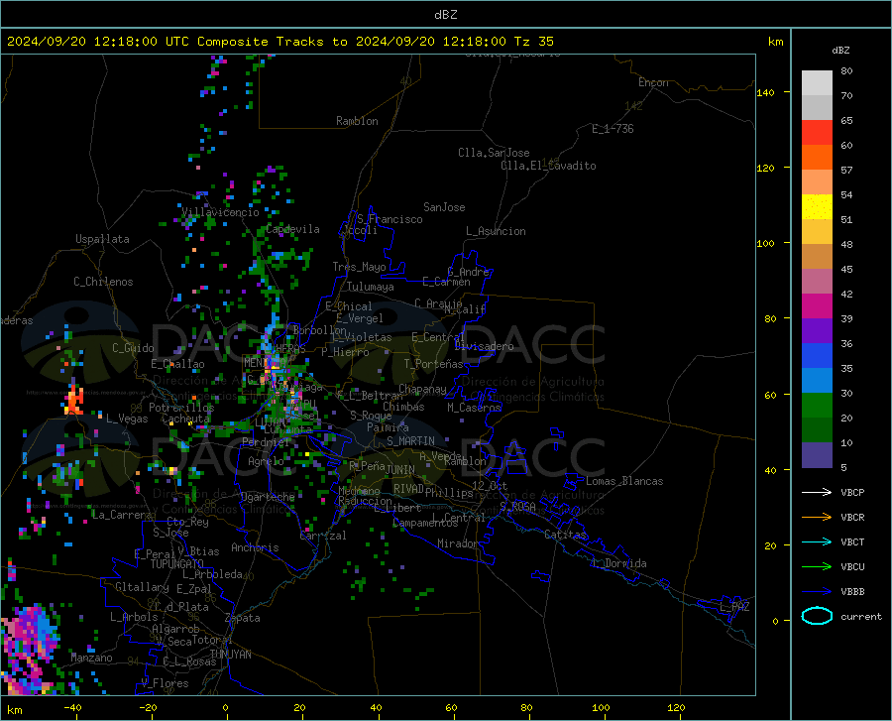Click the Clla.SanJose map label
This screenshot has width=892, height=721.
494,153
